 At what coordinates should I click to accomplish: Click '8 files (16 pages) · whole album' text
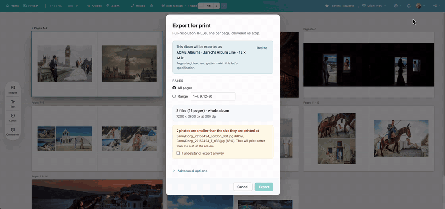tap(203, 111)
